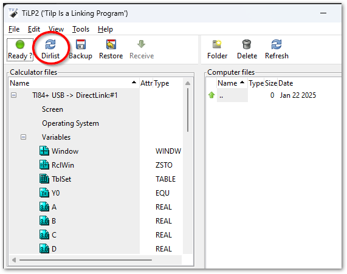
Task: Open the Tools menu
Action: (81, 29)
